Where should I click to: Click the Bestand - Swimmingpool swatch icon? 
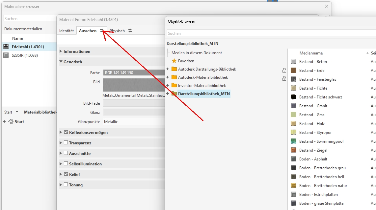[x=293, y=141]
